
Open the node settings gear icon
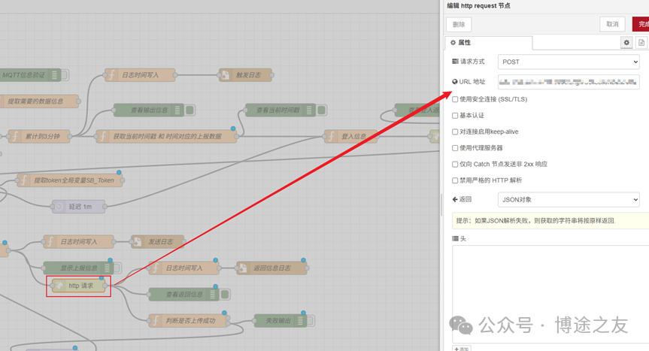coord(626,43)
